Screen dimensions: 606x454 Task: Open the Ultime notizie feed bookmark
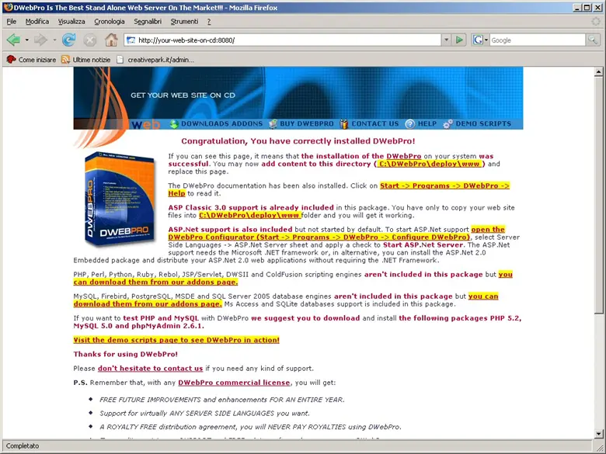[x=86, y=60]
